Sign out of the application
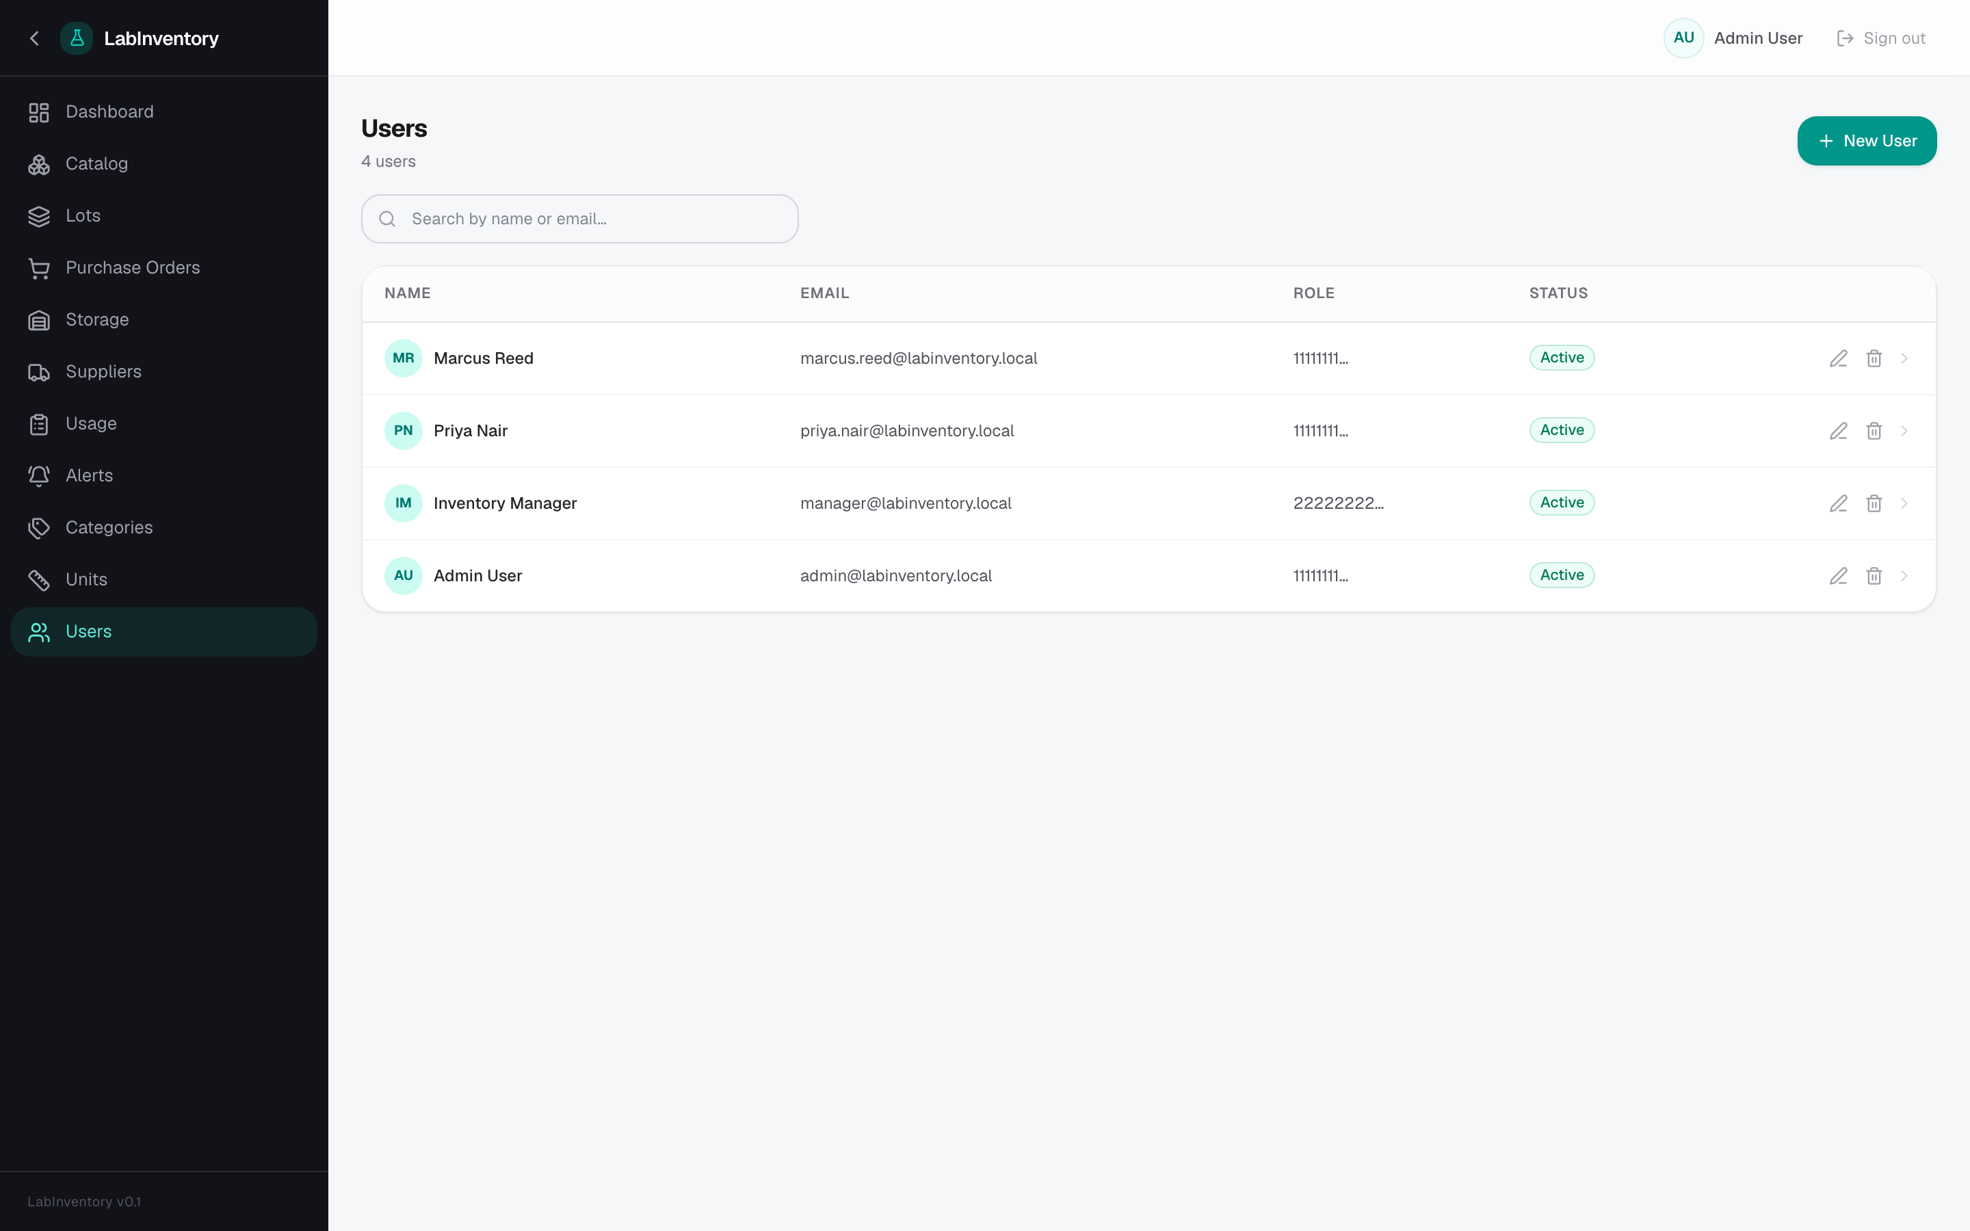This screenshot has height=1231, width=1970. click(1881, 38)
